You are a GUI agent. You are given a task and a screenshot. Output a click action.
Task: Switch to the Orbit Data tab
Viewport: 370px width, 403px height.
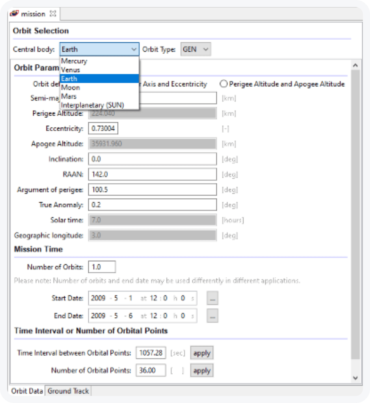27,391
